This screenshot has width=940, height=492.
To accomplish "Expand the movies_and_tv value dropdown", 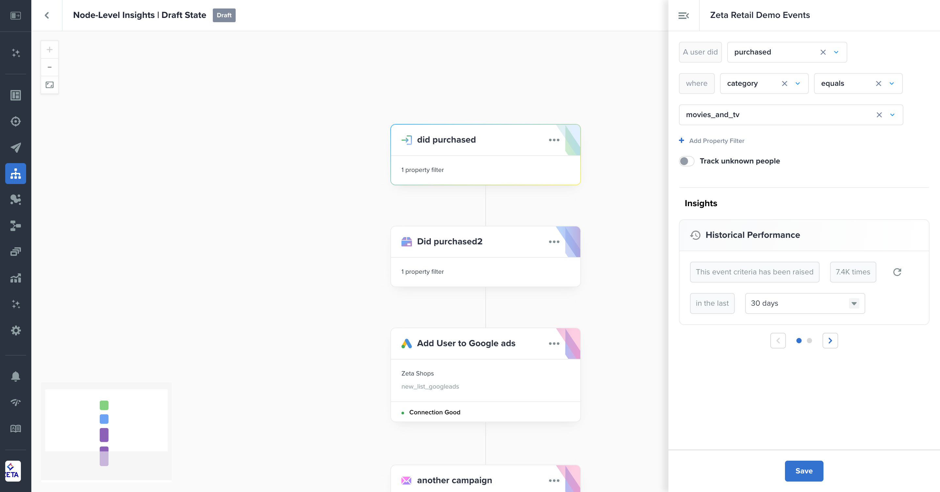I will [892, 115].
